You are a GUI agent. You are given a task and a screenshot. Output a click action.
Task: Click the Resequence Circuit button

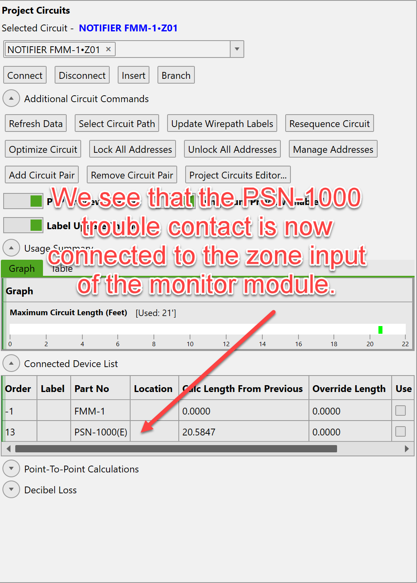[329, 123]
